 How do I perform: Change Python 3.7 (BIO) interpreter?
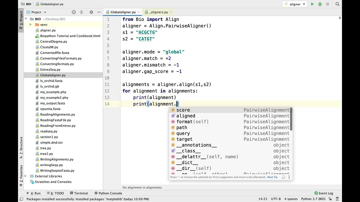coord(313,199)
